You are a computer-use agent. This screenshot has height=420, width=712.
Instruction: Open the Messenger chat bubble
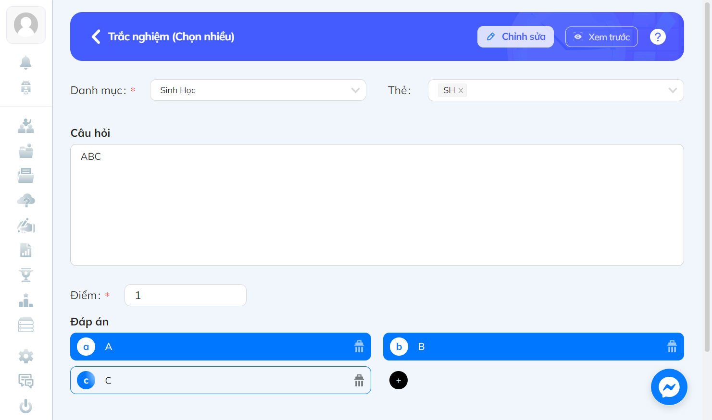(669, 387)
